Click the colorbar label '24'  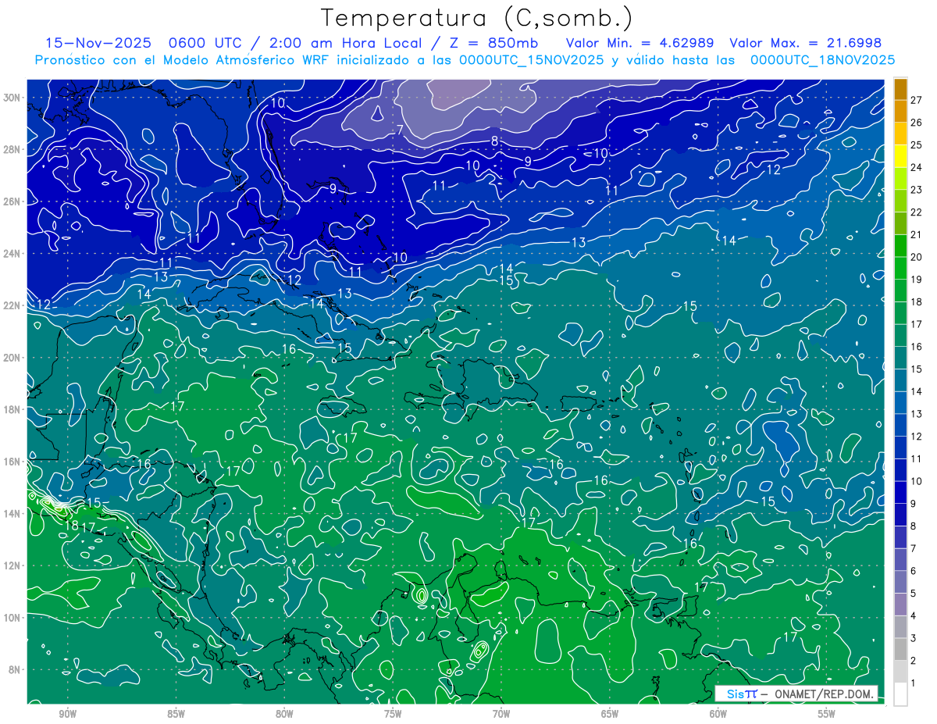pos(917,167)
